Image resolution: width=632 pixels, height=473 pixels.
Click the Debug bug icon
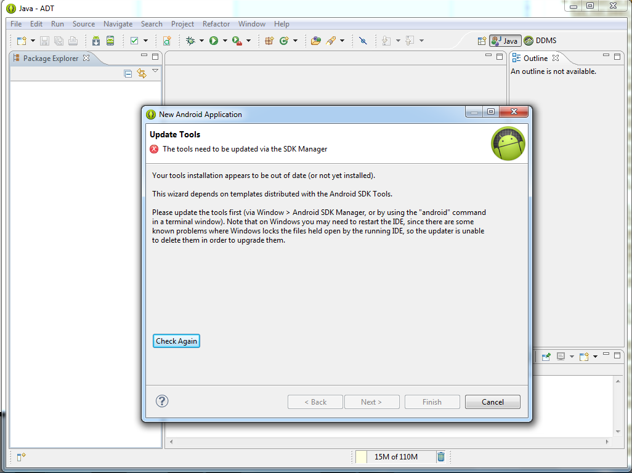[x=190, y=41]
